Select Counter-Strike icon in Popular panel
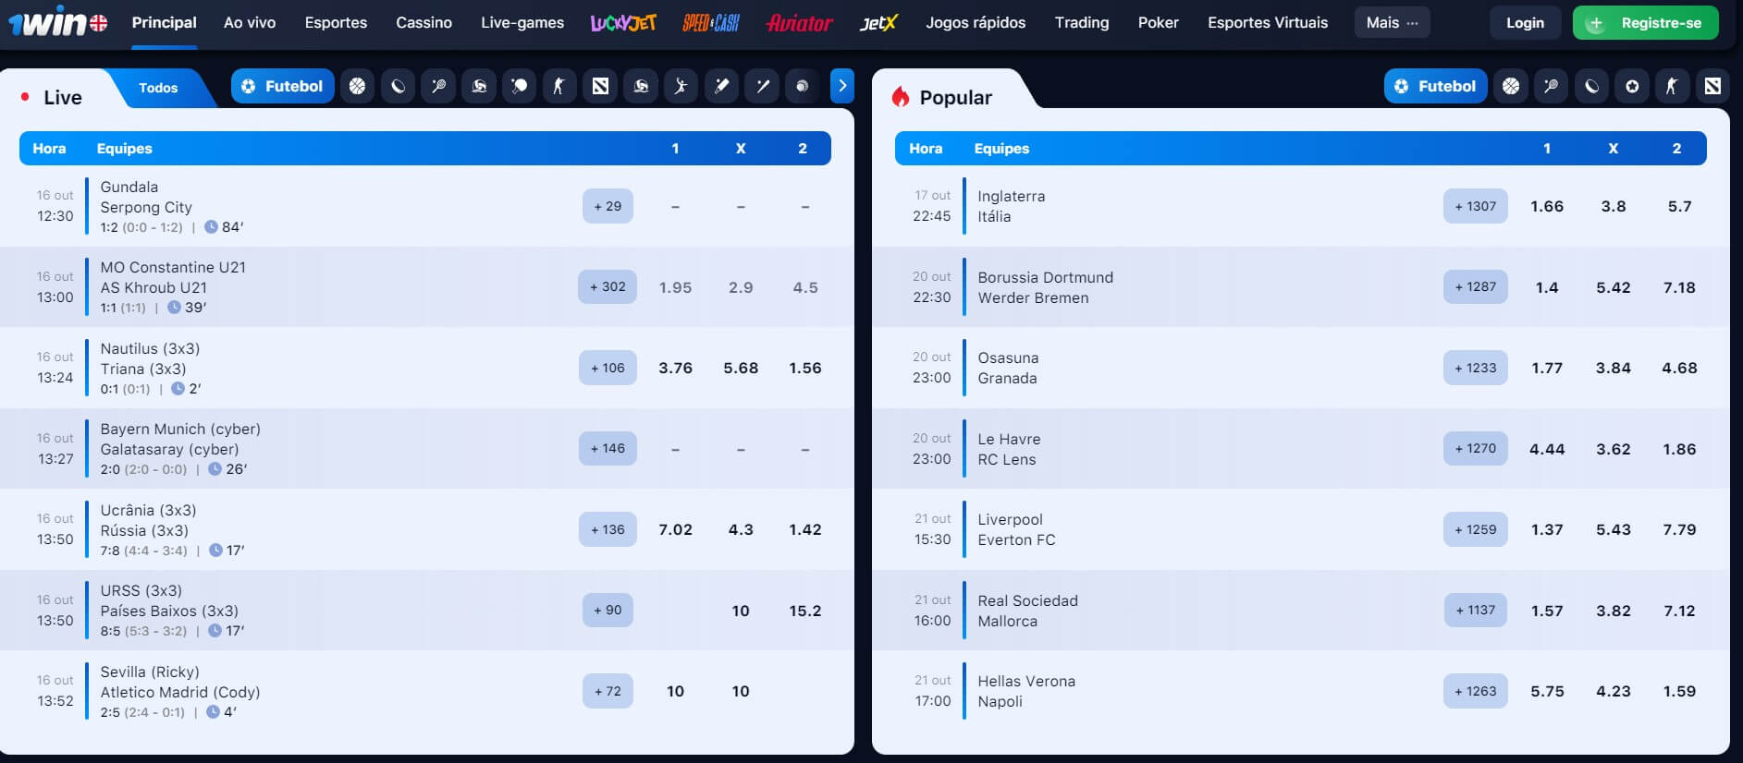1743x763 pixels. pos(1672,86)
